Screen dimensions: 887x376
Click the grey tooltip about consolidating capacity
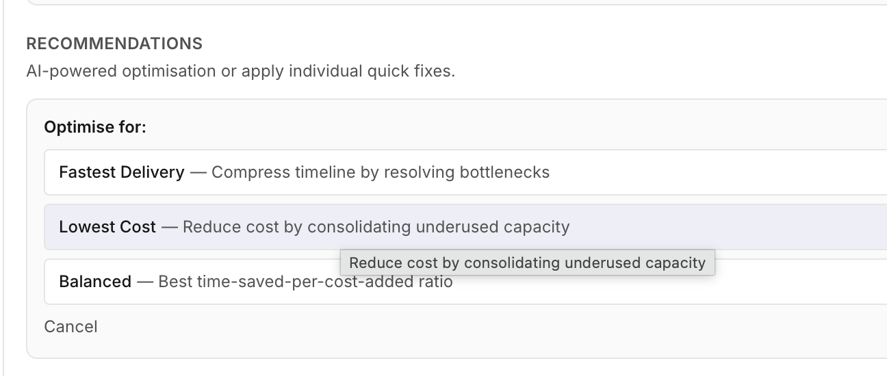pyautogui.click(x=527, y=263)
